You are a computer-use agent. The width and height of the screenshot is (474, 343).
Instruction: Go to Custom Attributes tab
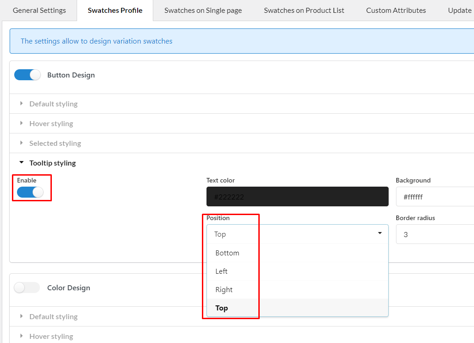point(396,11)
